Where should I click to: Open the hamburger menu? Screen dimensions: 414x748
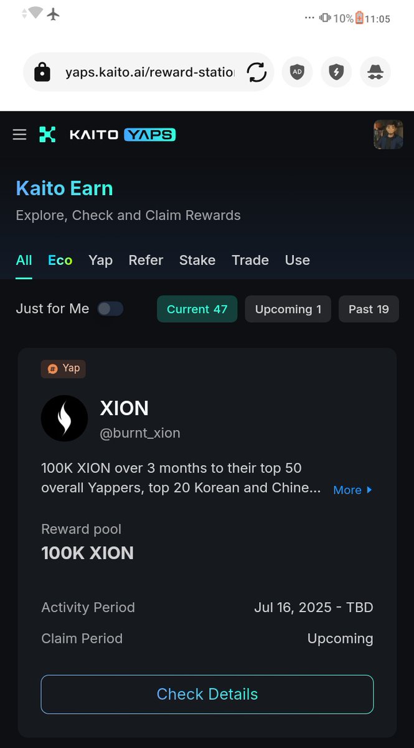point(20,135)
